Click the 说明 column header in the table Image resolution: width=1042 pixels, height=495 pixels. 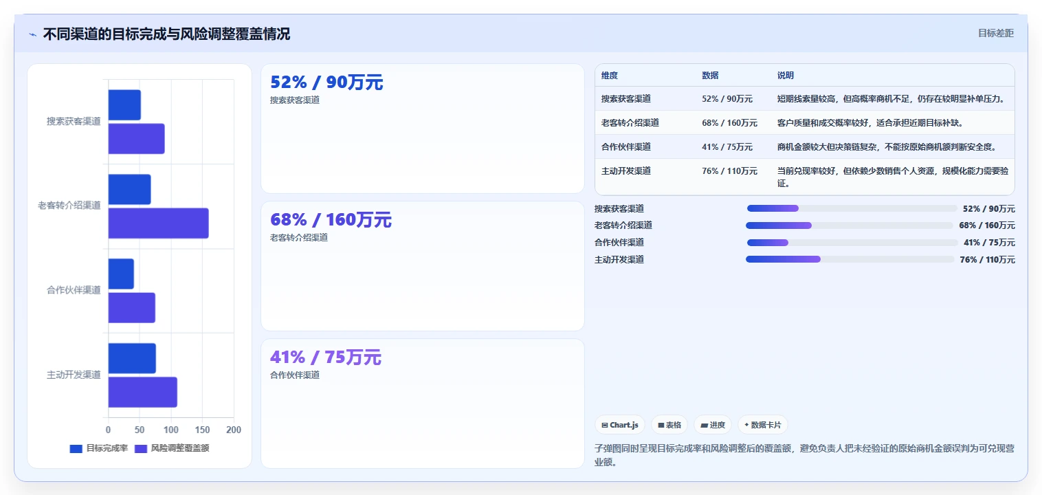(786, 76)
